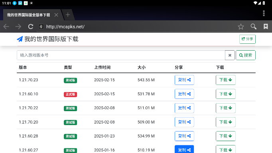272x153 pixels.
Task: Select the 我的世界国际版全版本下载 tab
Action: tap(28, 15)
